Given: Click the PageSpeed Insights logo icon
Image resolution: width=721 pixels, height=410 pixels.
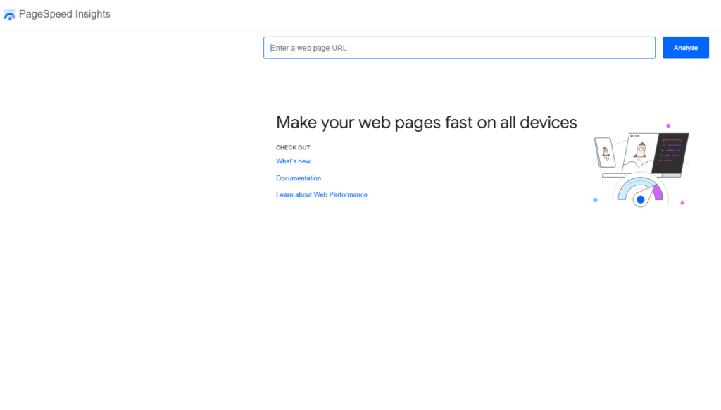Looking at the screenshot, I should pyautogui.click(x=10, y=15).
